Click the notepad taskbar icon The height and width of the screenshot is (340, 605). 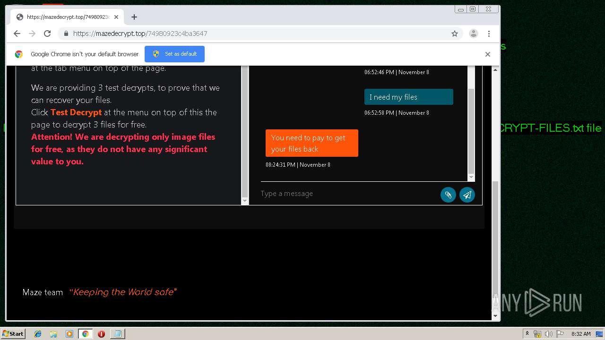coord(117,334)
